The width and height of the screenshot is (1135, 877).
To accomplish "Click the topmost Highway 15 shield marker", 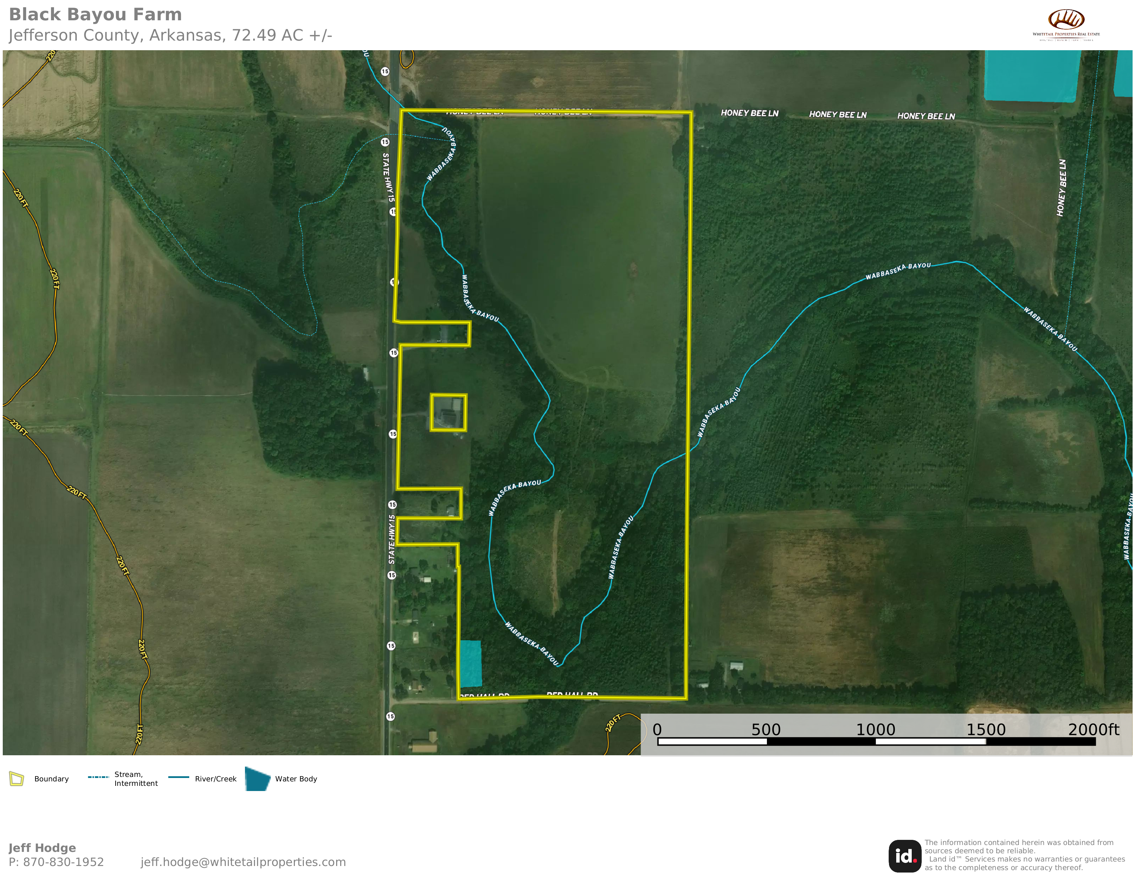I will [x=385, y=72].
